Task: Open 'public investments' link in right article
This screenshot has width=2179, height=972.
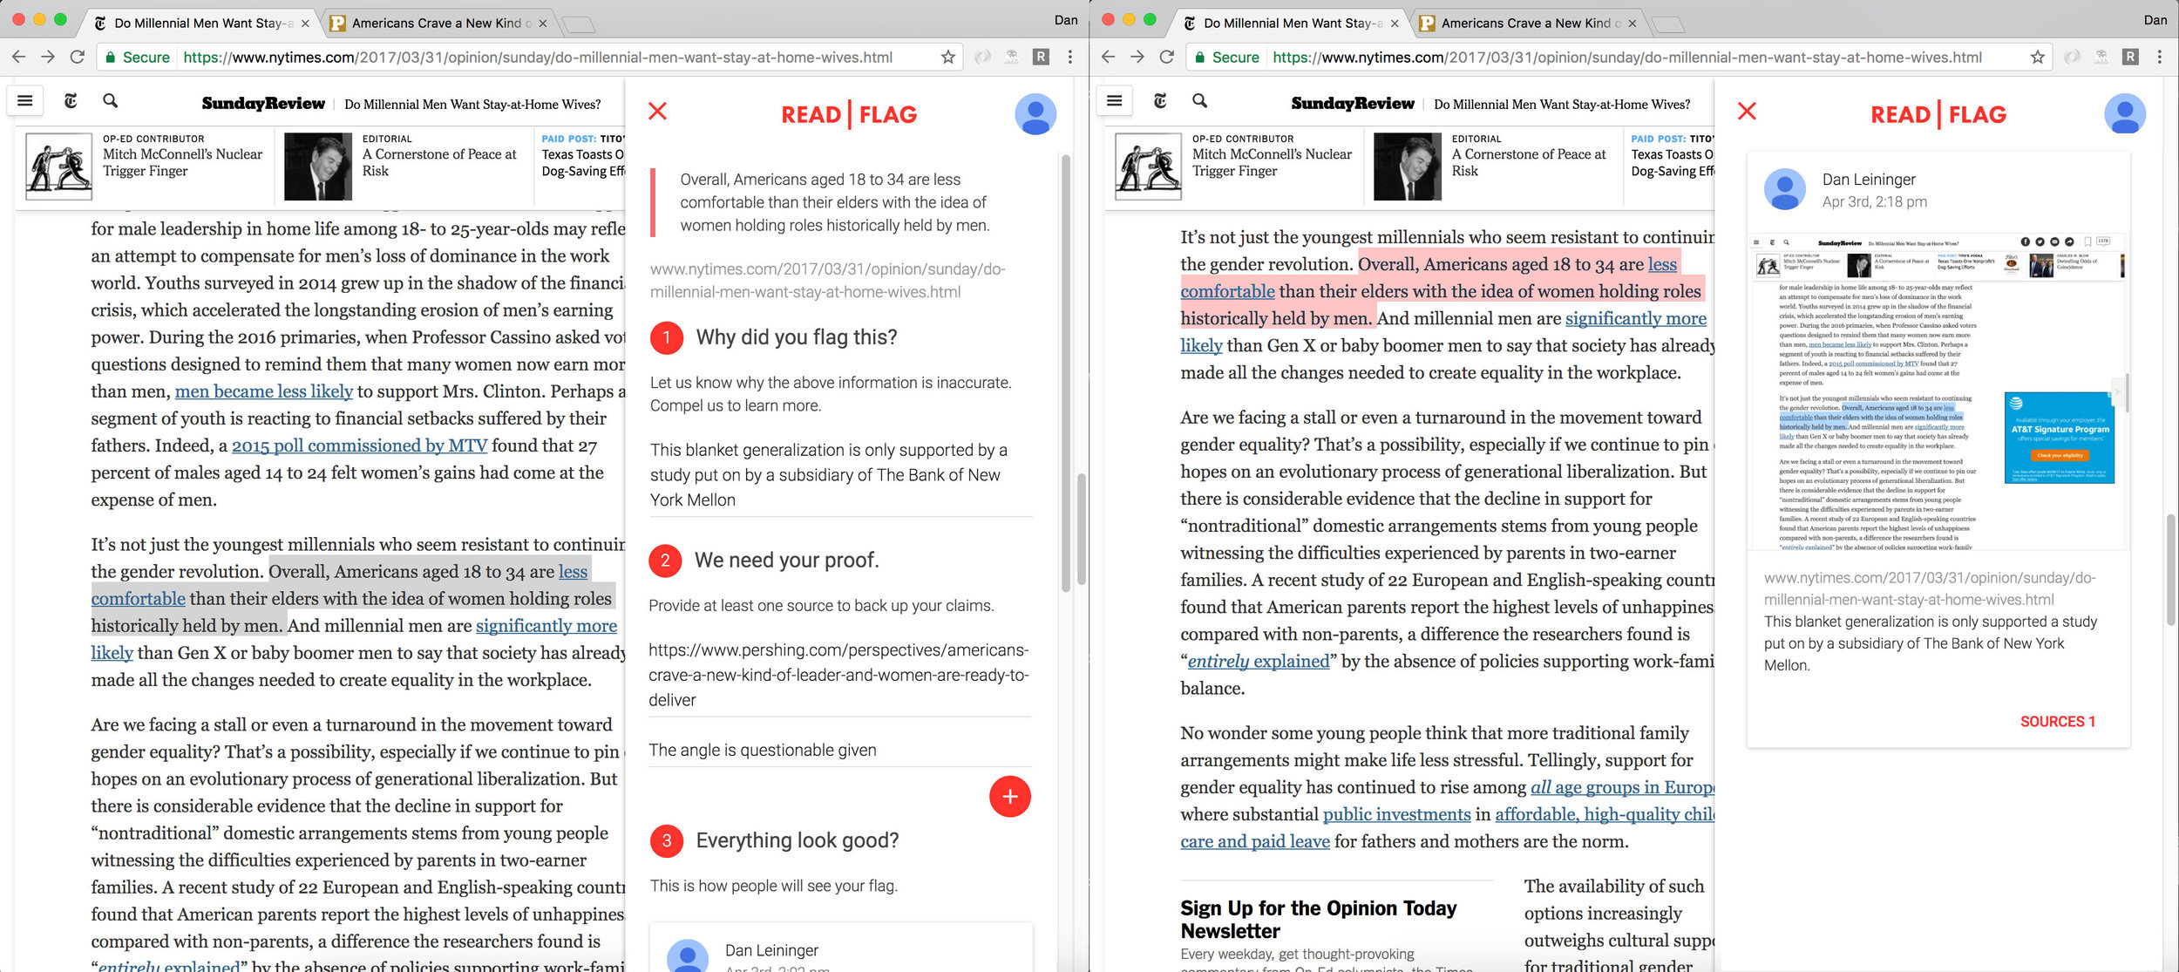Action: 1396,814
